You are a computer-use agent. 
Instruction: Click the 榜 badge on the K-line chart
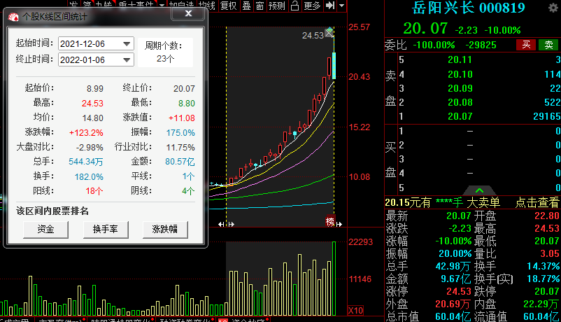(330, 221)
